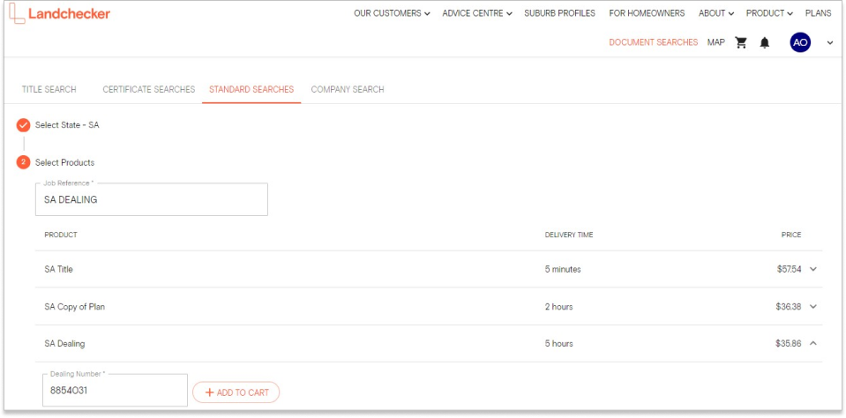Click the $36.38 price
The height and width of the screenshot is (418, 846).
coord(789,307)
